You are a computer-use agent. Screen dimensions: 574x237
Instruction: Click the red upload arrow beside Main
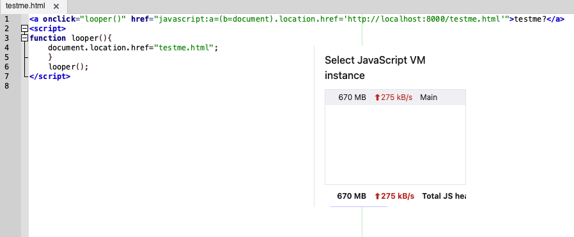tap(377, 97)
